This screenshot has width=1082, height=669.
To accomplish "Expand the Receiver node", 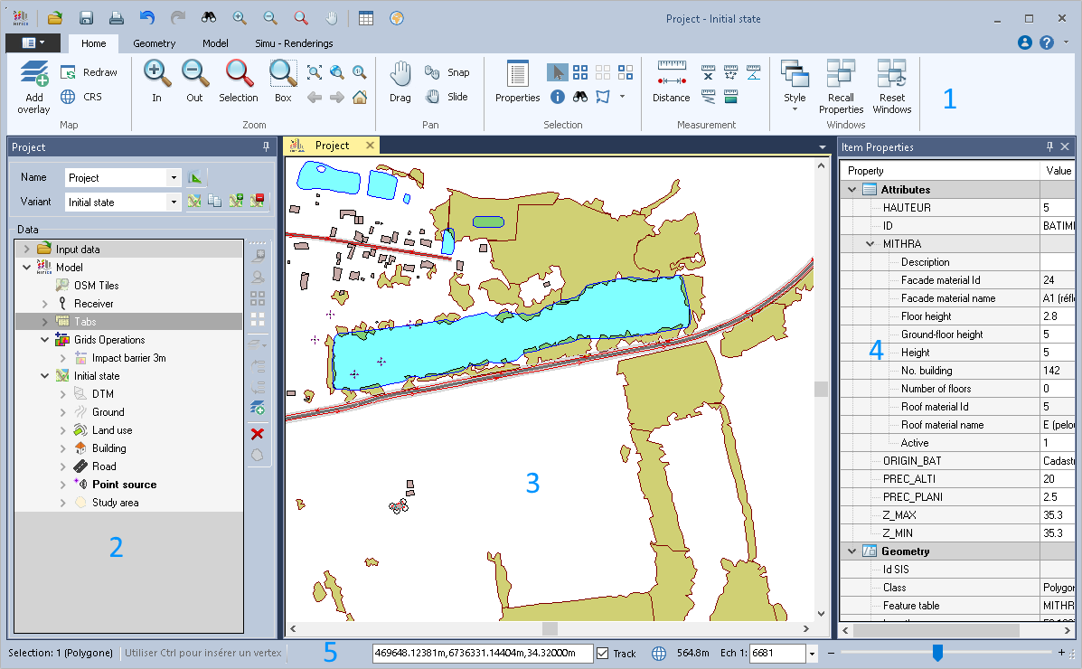I will 45,304.
